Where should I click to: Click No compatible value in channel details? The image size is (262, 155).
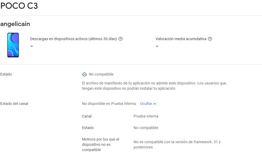point(146,128)
